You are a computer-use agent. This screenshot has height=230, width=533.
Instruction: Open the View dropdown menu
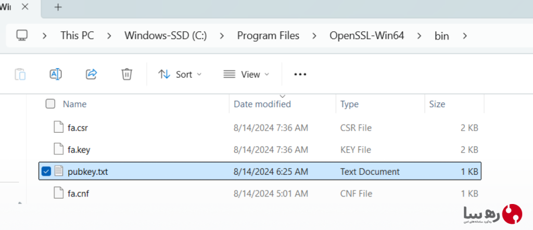click(x=246, y=74)
